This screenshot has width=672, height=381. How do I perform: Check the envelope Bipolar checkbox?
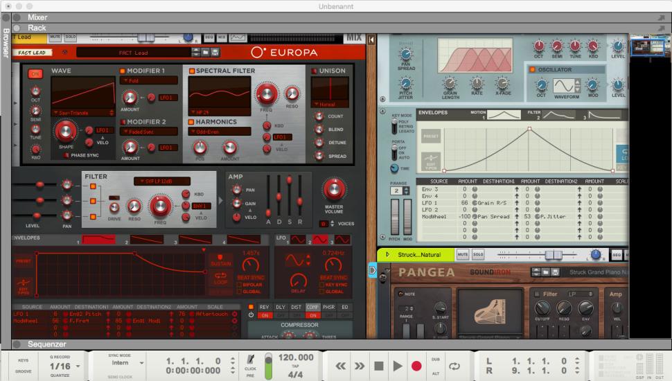click(x=239, y=285)
